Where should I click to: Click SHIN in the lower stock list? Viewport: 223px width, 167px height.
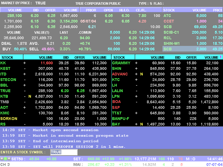(x=117, y=68)
